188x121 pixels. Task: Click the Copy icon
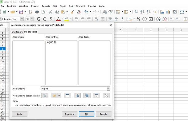(57, 12)
